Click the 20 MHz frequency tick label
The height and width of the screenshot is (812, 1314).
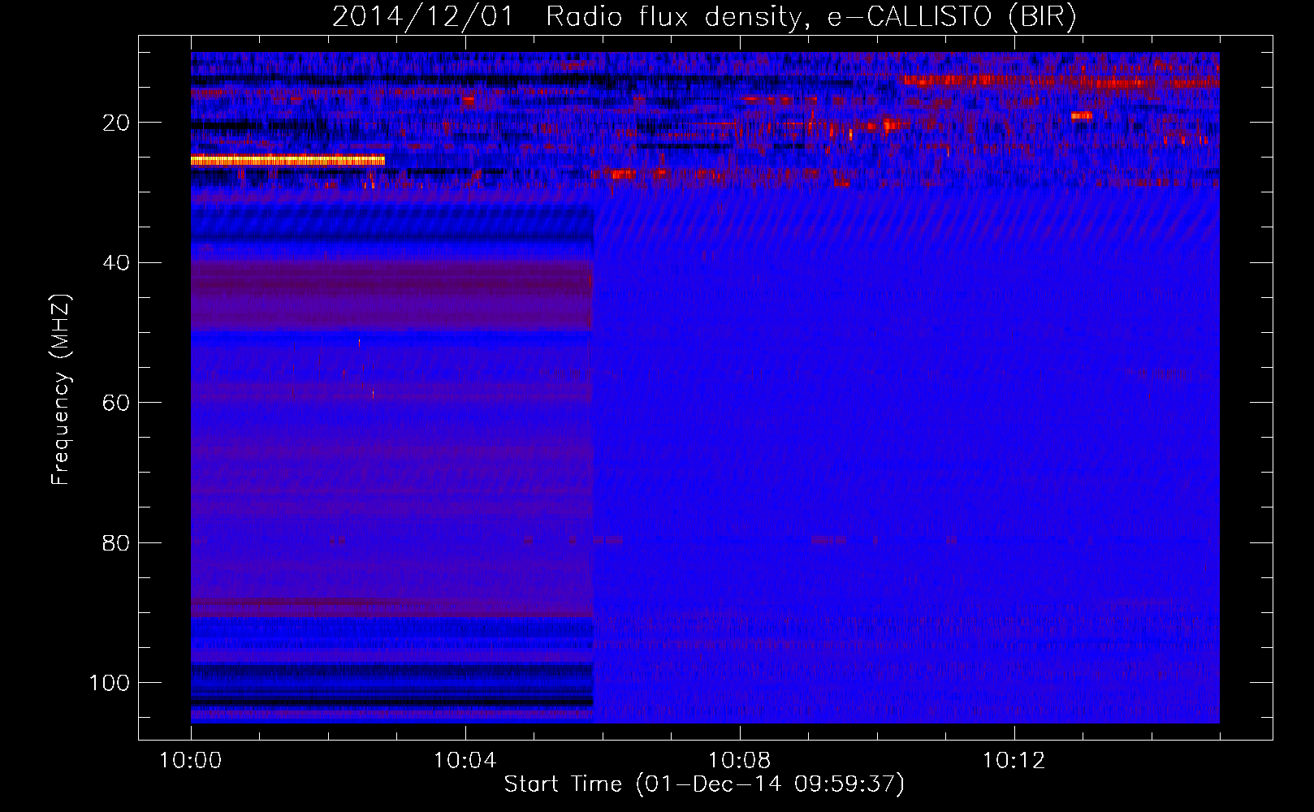(116, 123)
